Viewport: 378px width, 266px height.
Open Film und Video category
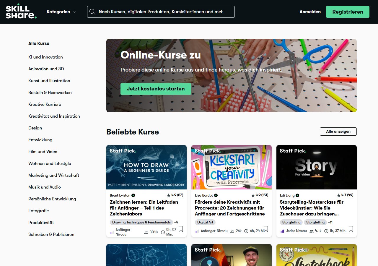pos(43,152)
